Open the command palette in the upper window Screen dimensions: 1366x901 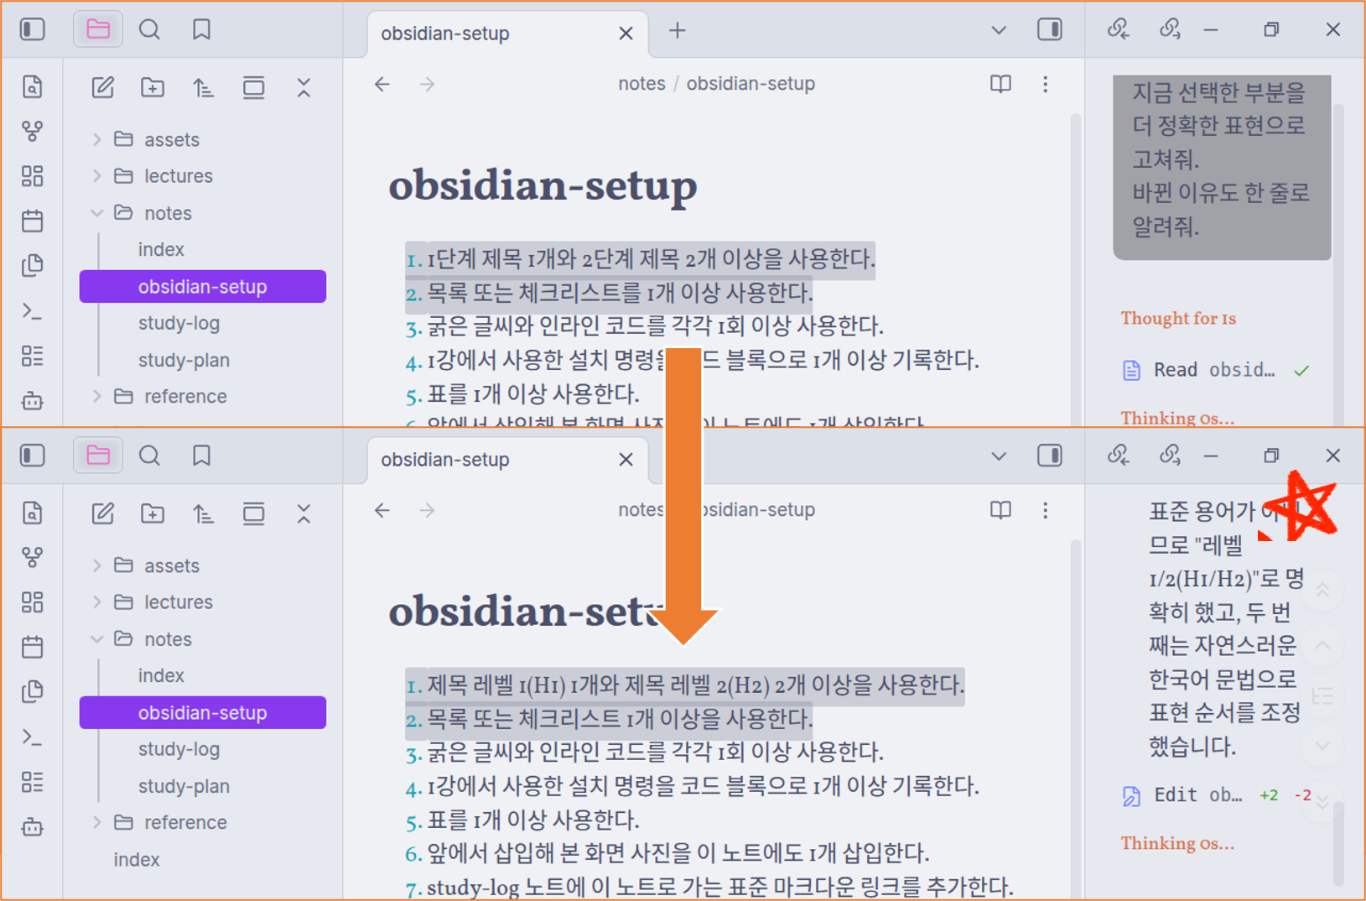[x=32, y=311]
